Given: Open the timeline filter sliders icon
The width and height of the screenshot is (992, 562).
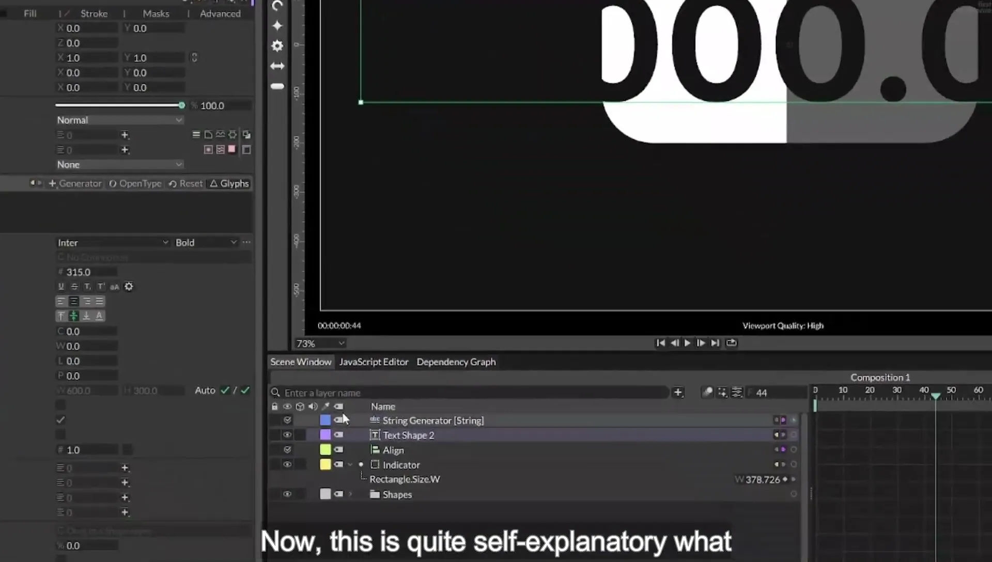Looking at the screenshot, I should (x=737, y=393).
